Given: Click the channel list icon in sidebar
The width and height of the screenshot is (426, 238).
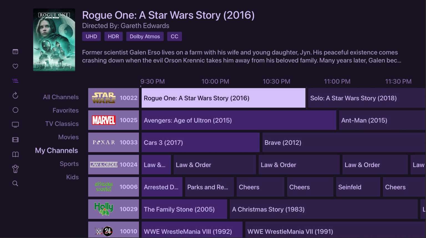Looking at the screenshot, I should coord(15,81).
